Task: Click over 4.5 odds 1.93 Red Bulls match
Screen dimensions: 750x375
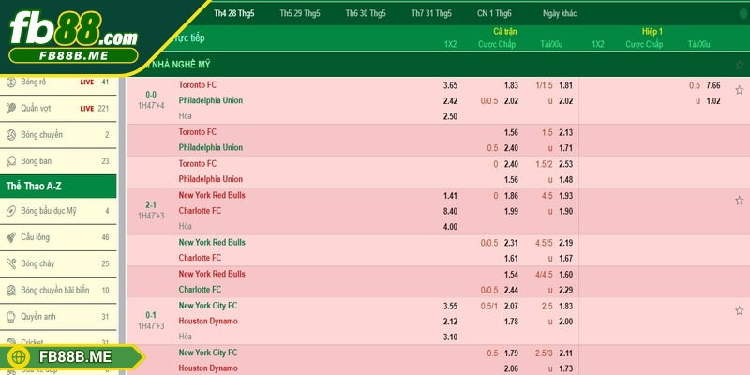Action: coord(565,196)
